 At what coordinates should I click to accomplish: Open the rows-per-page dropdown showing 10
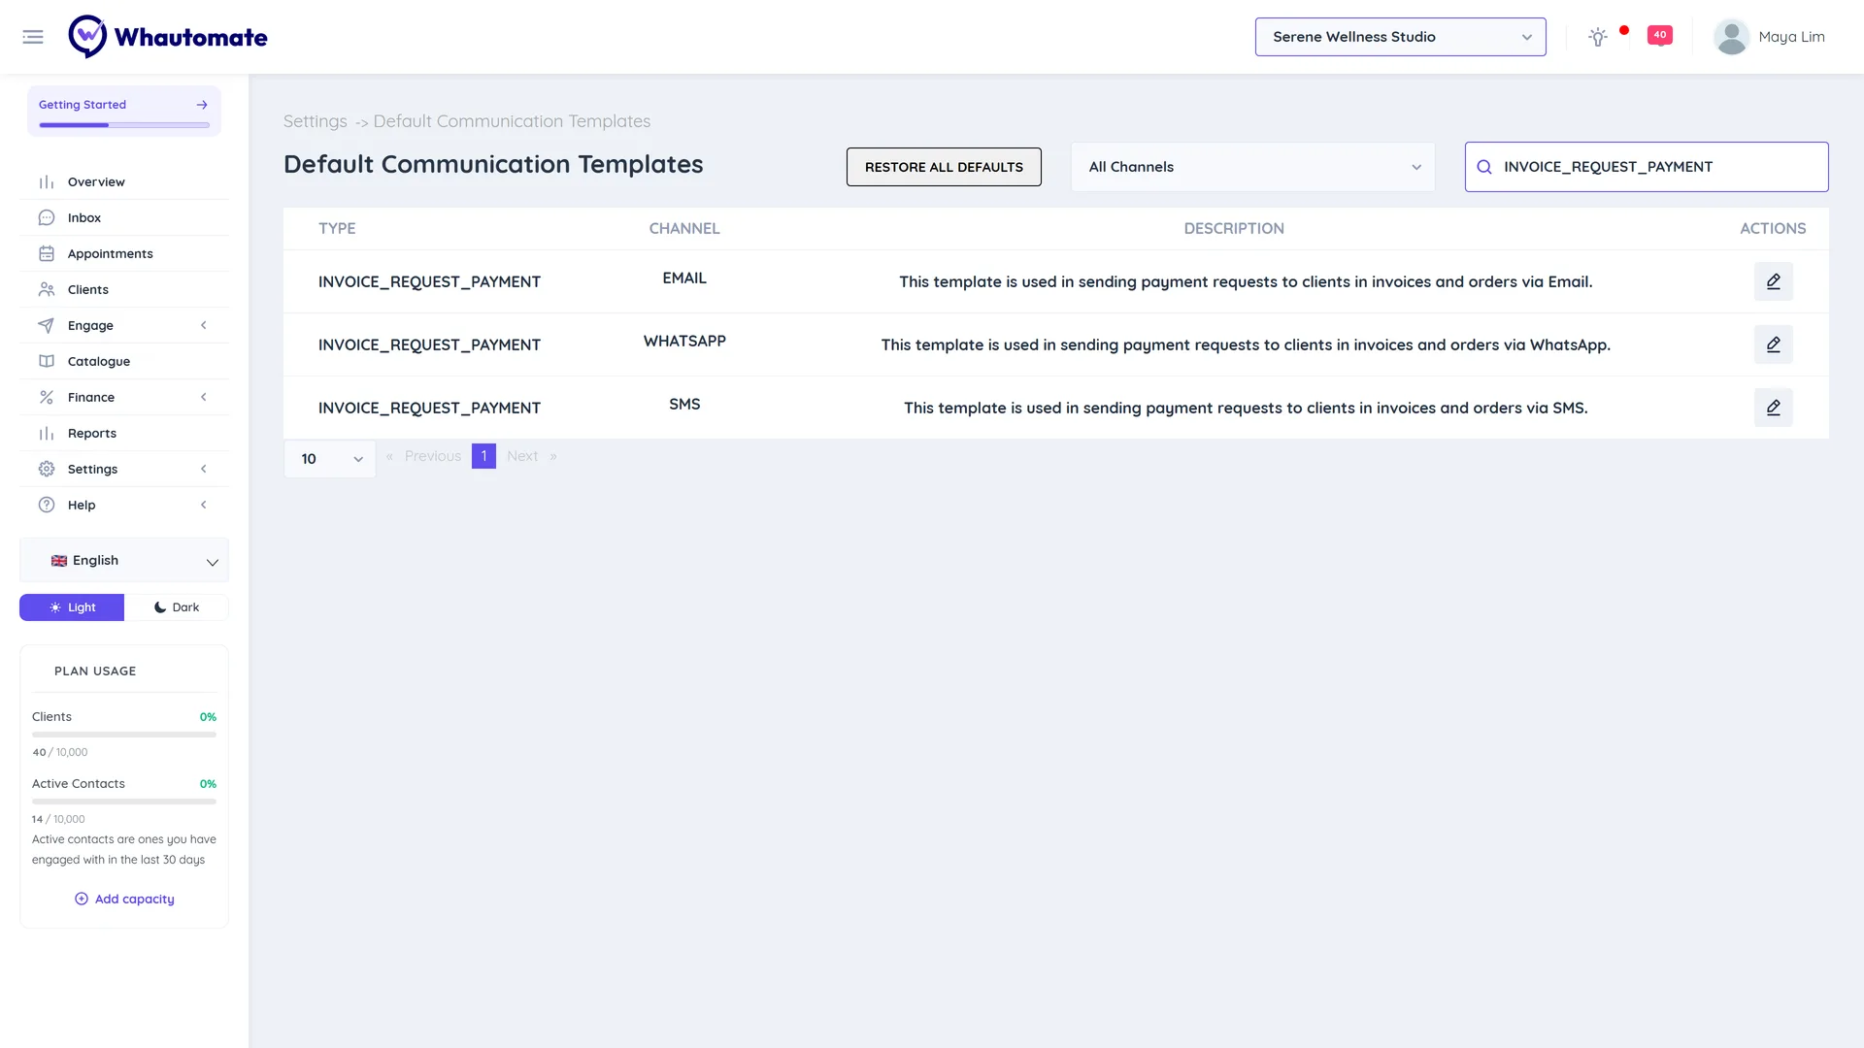point(330,459)
